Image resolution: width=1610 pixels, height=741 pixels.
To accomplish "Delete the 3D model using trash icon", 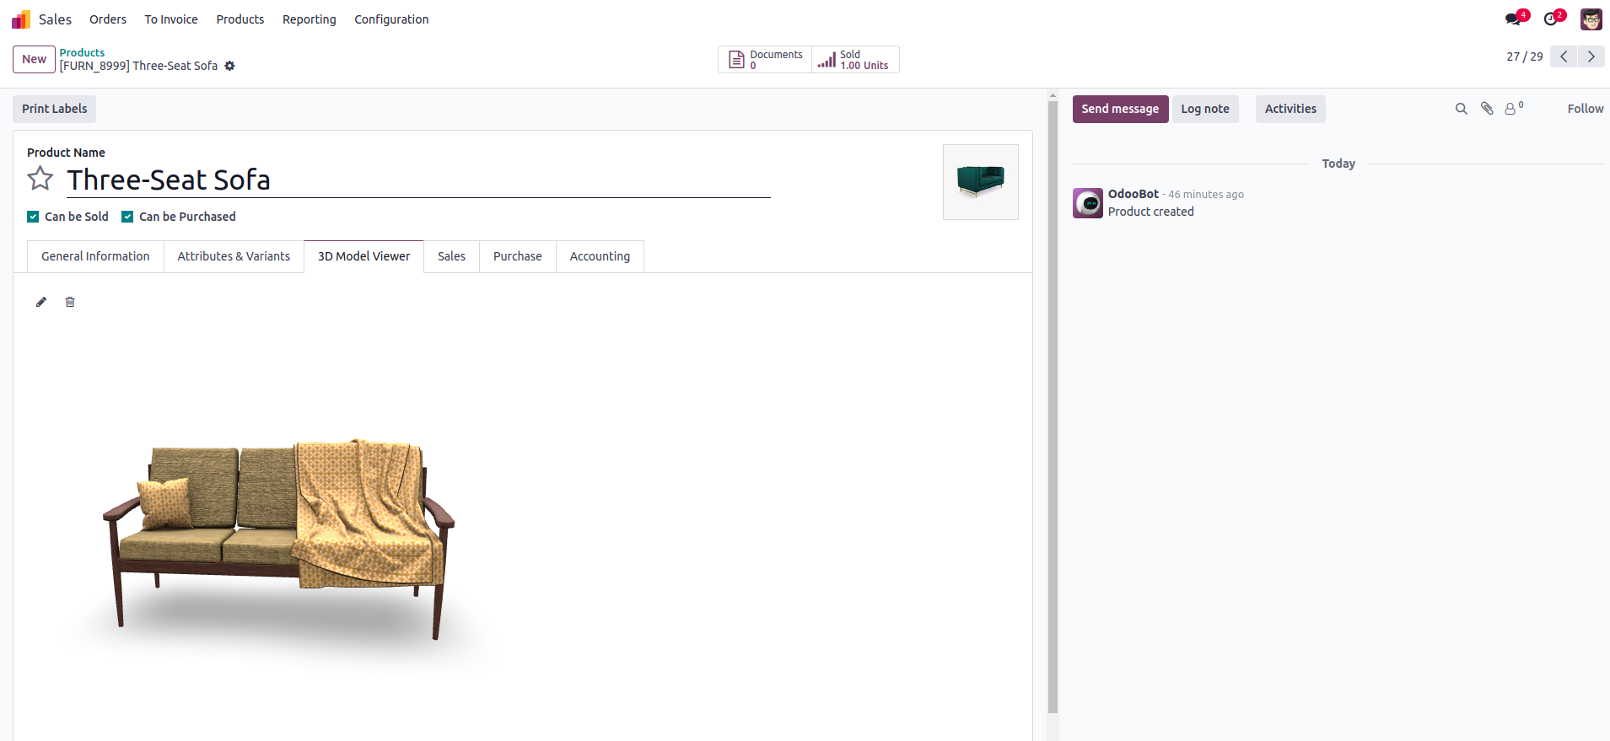I will click(x=70, y=302).
